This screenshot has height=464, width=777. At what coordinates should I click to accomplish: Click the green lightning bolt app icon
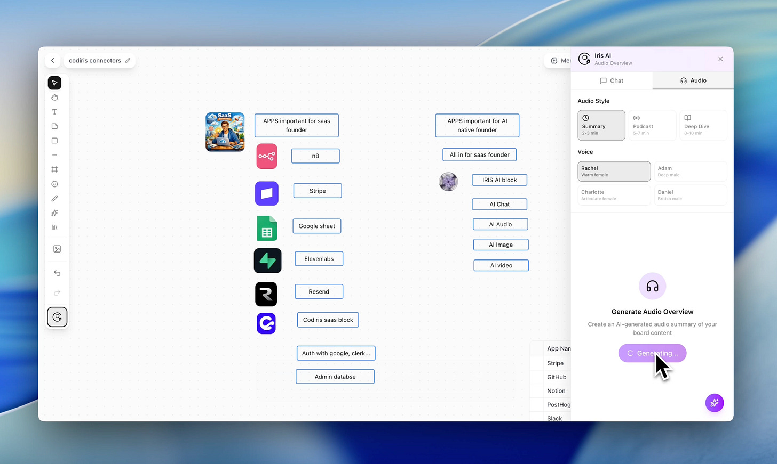click(267, 261)
